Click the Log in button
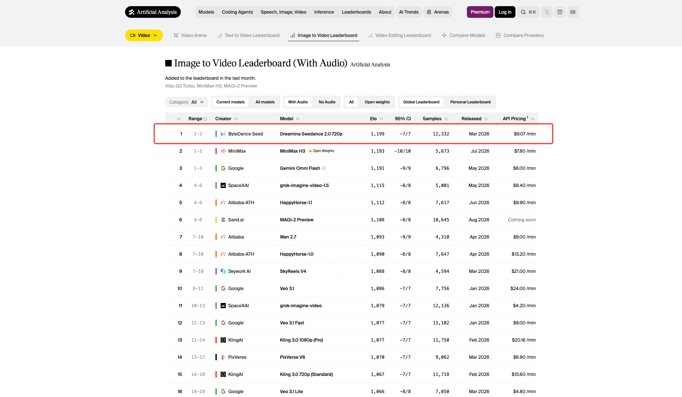682x397 pixels. [x=505, y=12]
